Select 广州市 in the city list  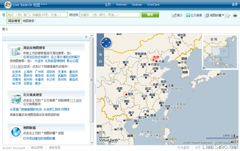click(39, 72)
